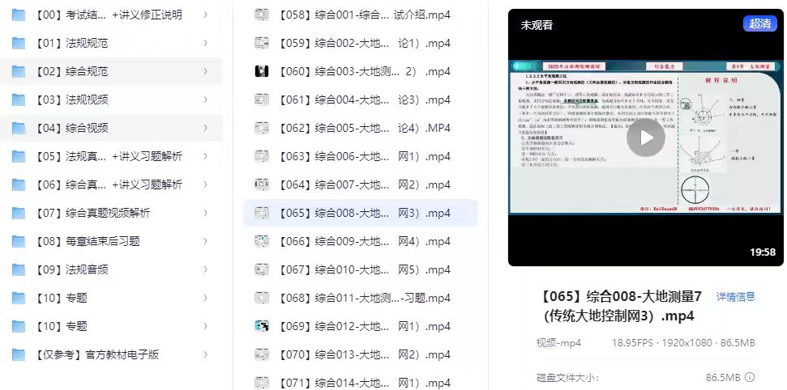Click the 磁盘文件大小 label
The image size is (787, 390).
coord(567,378)
